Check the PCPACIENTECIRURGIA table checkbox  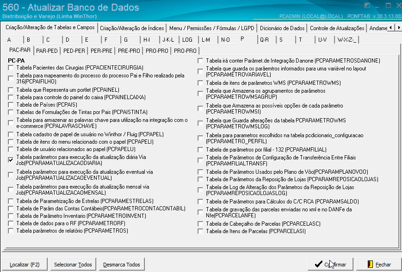click(11, 68)
